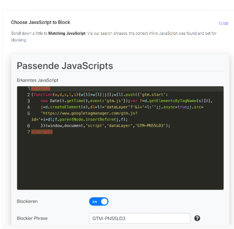Follow the 'To top' link

(223, 23)
